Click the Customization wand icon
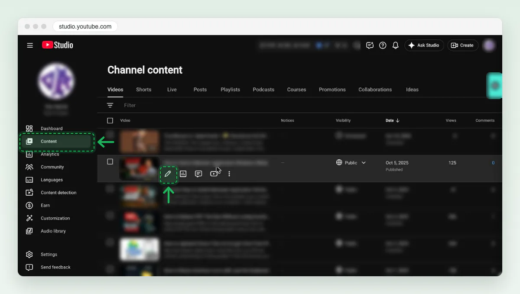This screenshot has height=294, width=520. [29, 218]
